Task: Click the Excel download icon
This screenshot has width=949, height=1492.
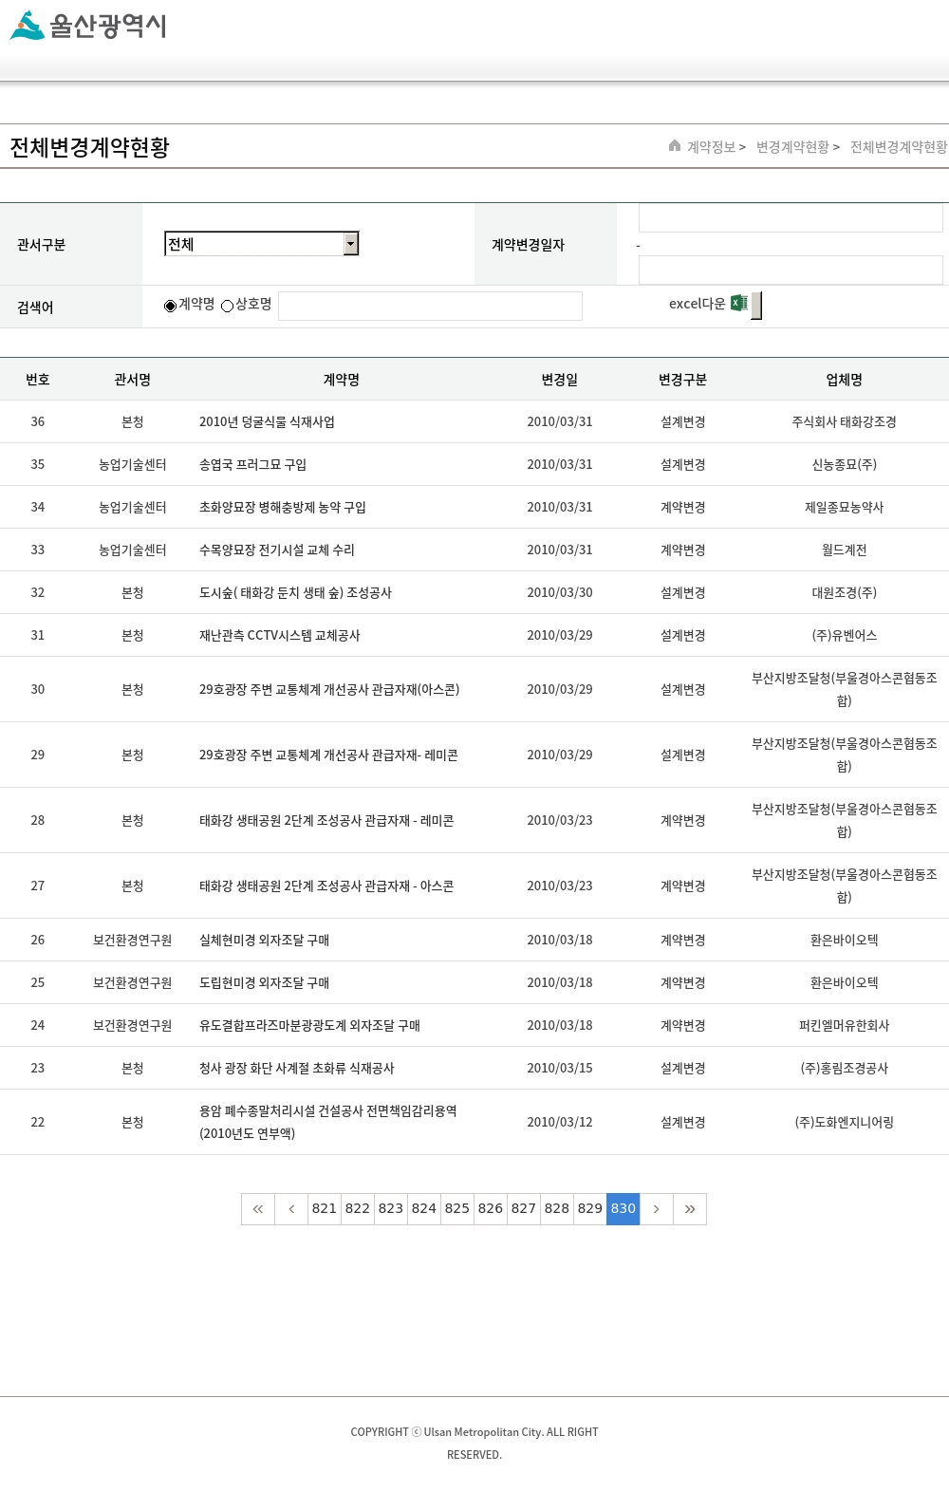Action: [739, 304]
